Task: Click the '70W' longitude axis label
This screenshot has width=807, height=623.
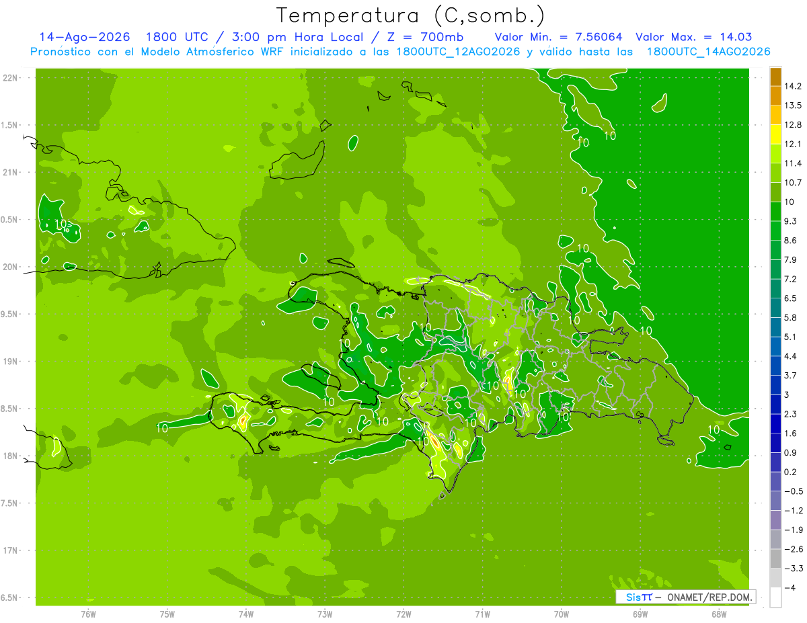Action: pos(561,614)
